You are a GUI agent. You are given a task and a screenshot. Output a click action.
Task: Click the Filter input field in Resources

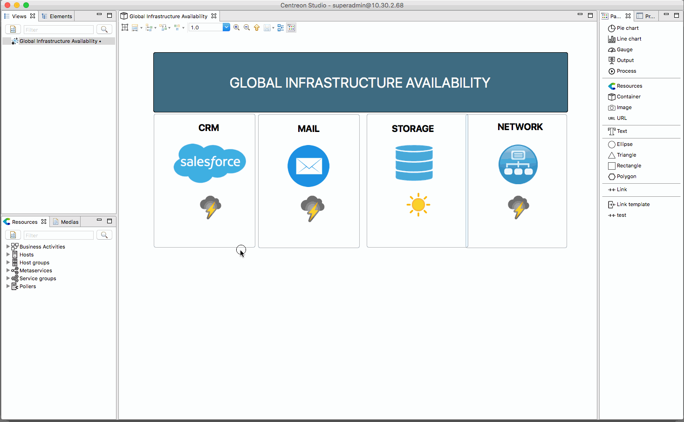[x=59, y=235]
